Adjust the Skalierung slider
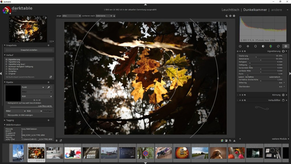The width and height of the screenshot is (291, 164). [x=260, y=56]
